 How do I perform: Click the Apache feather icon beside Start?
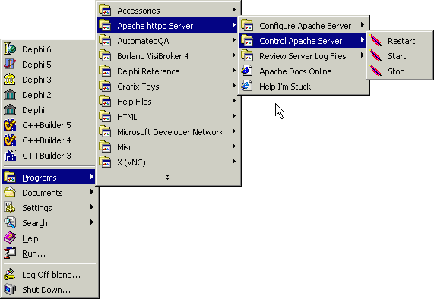375,56
